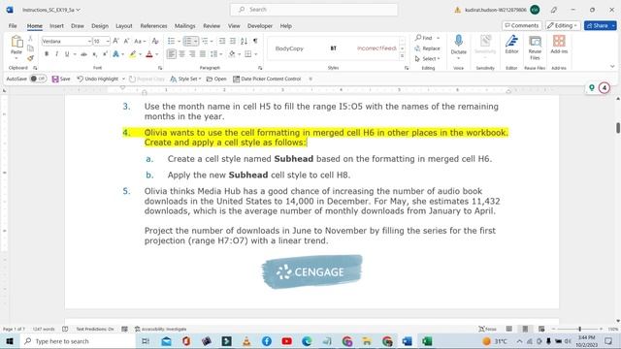Adjust the zoom slider handle
Screen dimensions: 621x349
pos(580,329)
